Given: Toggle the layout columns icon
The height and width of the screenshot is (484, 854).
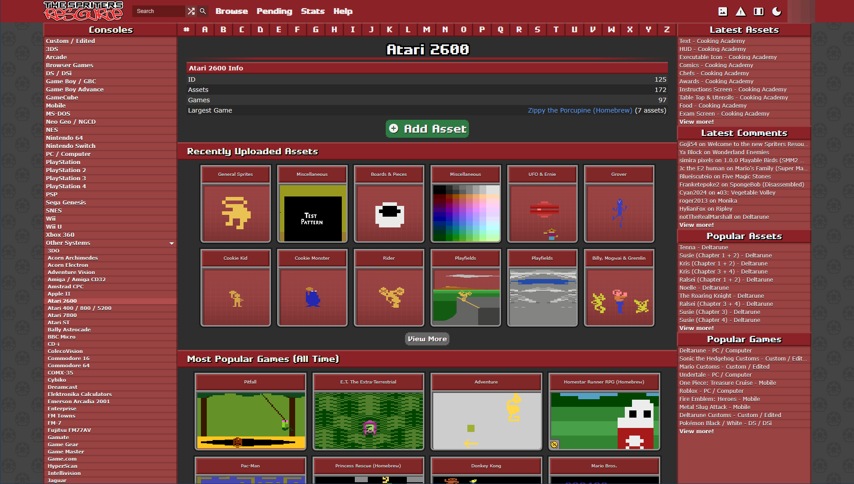Looking at the screenshot, I should point(758,12).
